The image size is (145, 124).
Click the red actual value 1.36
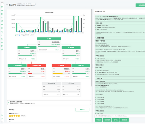point(42,71)
